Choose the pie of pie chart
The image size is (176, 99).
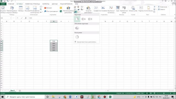[x=84, y=19]
